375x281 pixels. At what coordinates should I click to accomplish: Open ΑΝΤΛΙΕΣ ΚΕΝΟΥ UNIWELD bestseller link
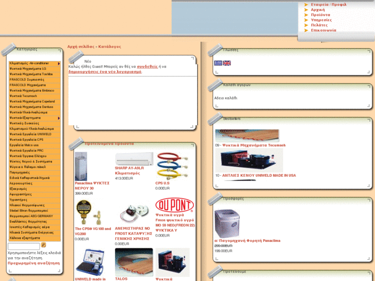(x=259, y=175)
